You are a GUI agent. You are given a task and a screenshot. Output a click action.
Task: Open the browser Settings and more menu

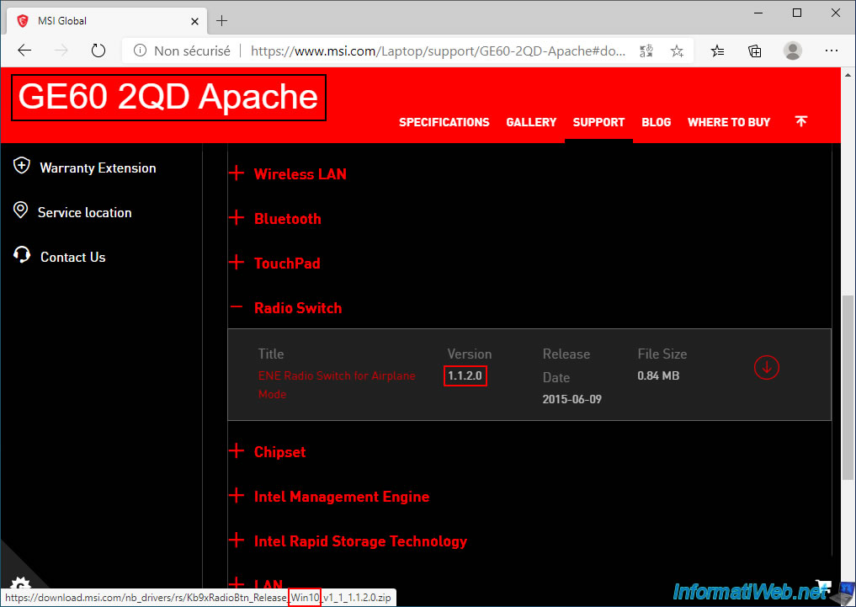pyautogui.click(x=831, y=51)
